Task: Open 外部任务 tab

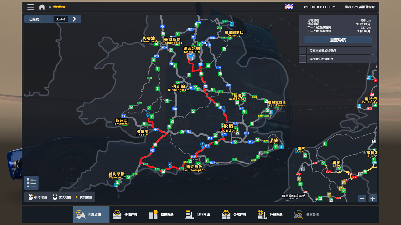Action: tap(236, 215)
